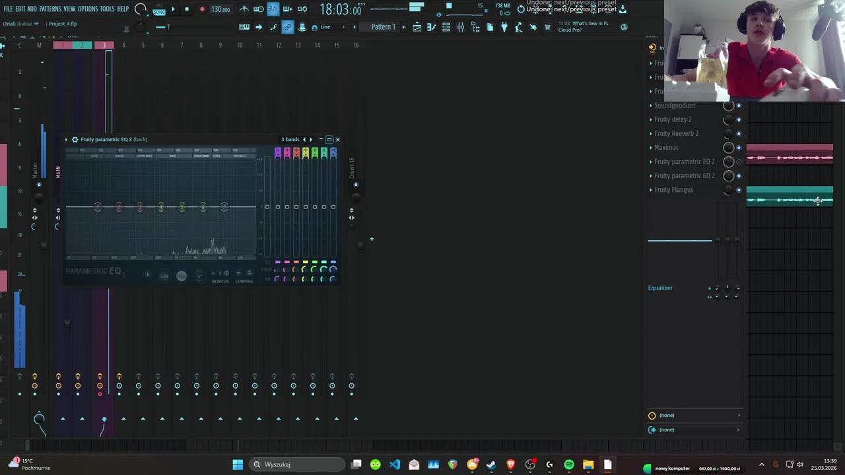This screenshot has height=475, width=845.
Task: Click the EQ main level slider handle
Action: point(267,207)
